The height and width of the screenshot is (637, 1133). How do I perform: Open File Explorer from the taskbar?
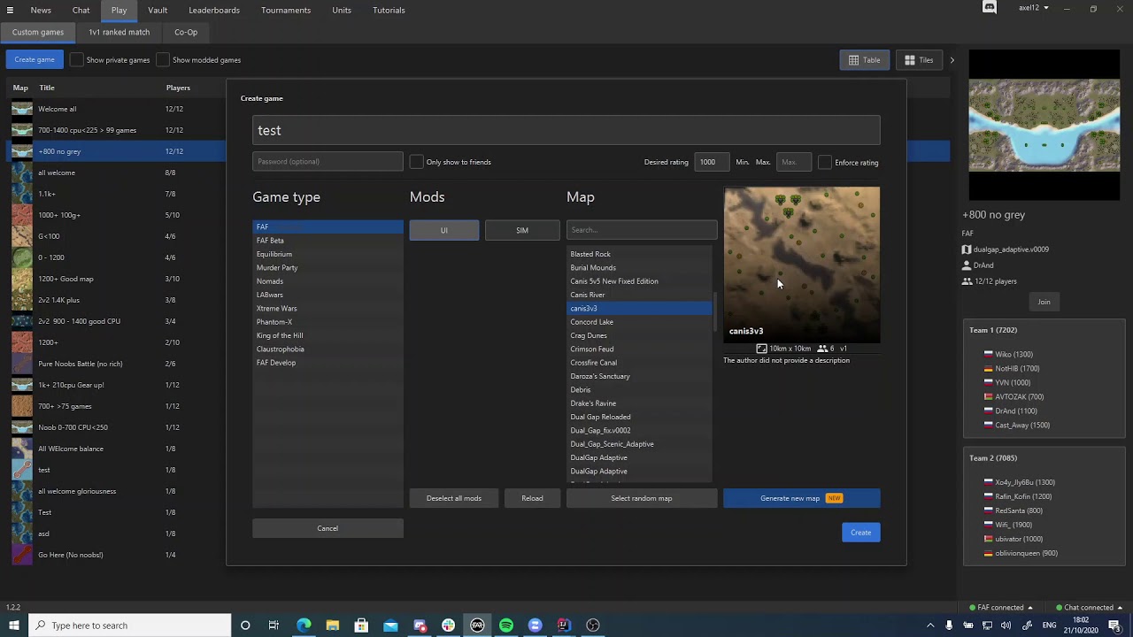332,625
